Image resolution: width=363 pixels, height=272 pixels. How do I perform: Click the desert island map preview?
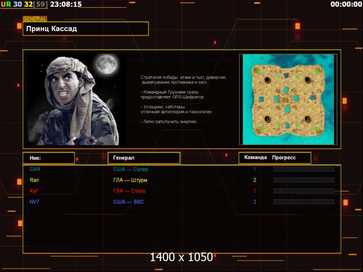pos(288,99)
